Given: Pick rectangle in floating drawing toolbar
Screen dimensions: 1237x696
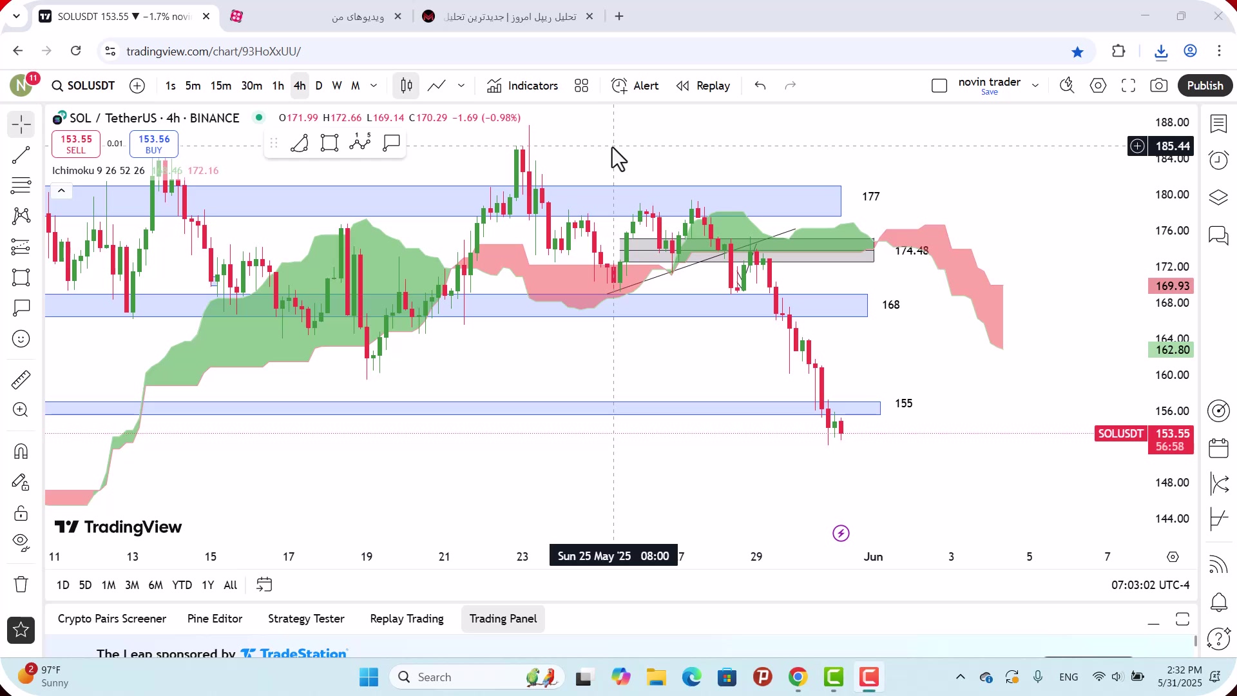Looking at the screenshot, I should coord(330,142).
